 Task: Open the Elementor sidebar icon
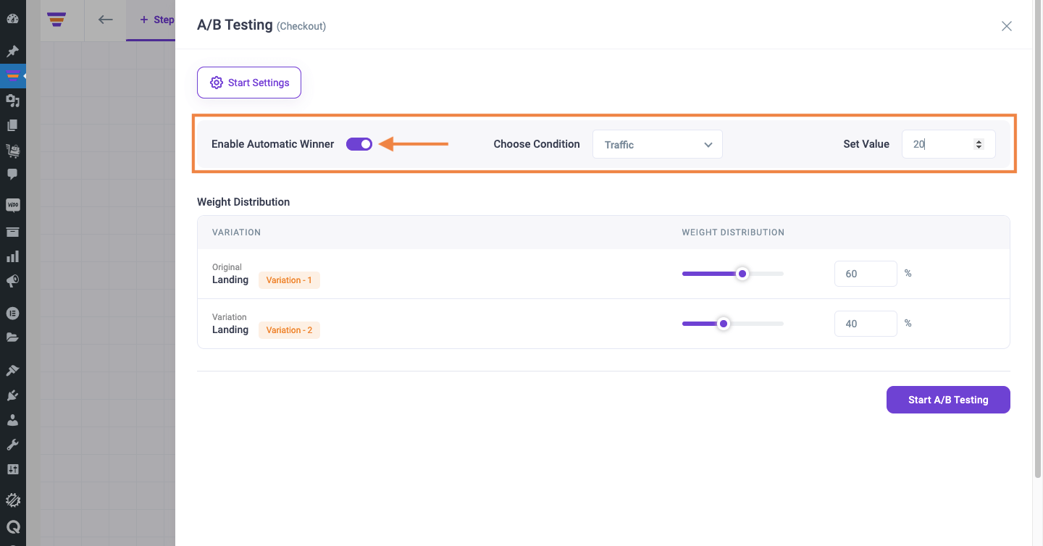pyautogui.click(x=12, y=313)
